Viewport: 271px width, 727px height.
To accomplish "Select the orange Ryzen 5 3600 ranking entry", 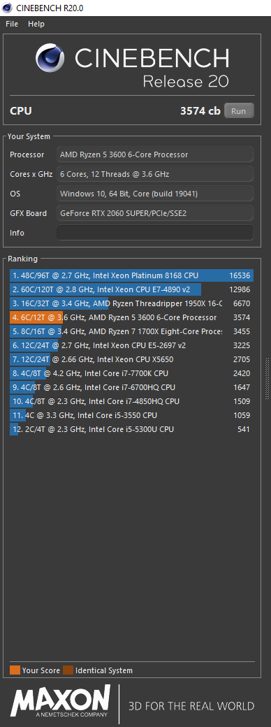I will 131,317.
